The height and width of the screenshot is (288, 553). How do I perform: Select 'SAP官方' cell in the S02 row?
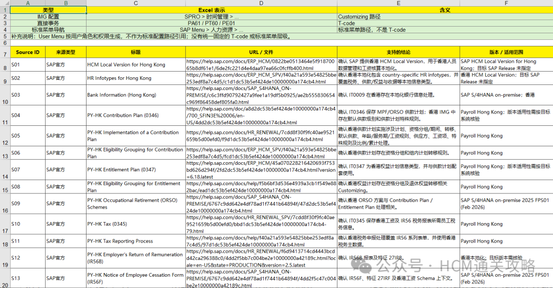click(66, 78)
